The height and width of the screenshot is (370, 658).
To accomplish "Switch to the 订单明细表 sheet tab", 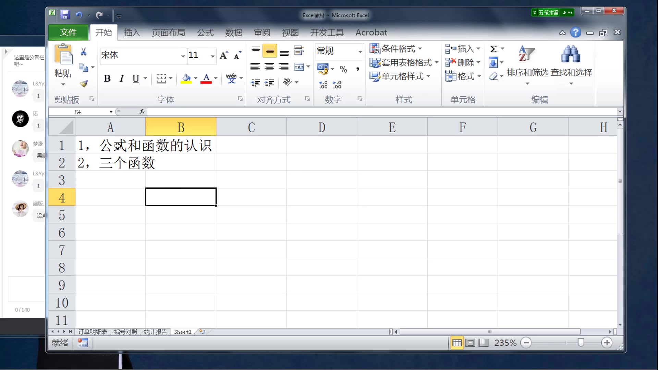I will pyautogui.click(x=93, y=332).
